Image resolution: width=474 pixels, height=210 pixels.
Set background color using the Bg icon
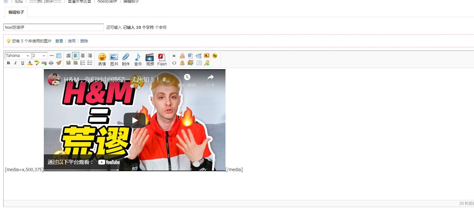point(214,56)
